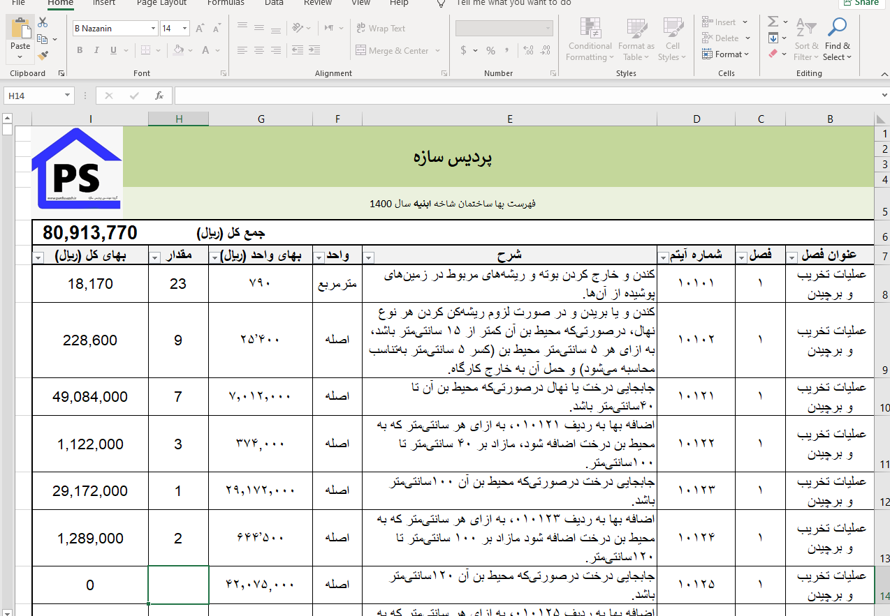The height and width of the screenshot is (616, 890).
Task: Toggle Wrap Text
Action: tap(381, 29)
